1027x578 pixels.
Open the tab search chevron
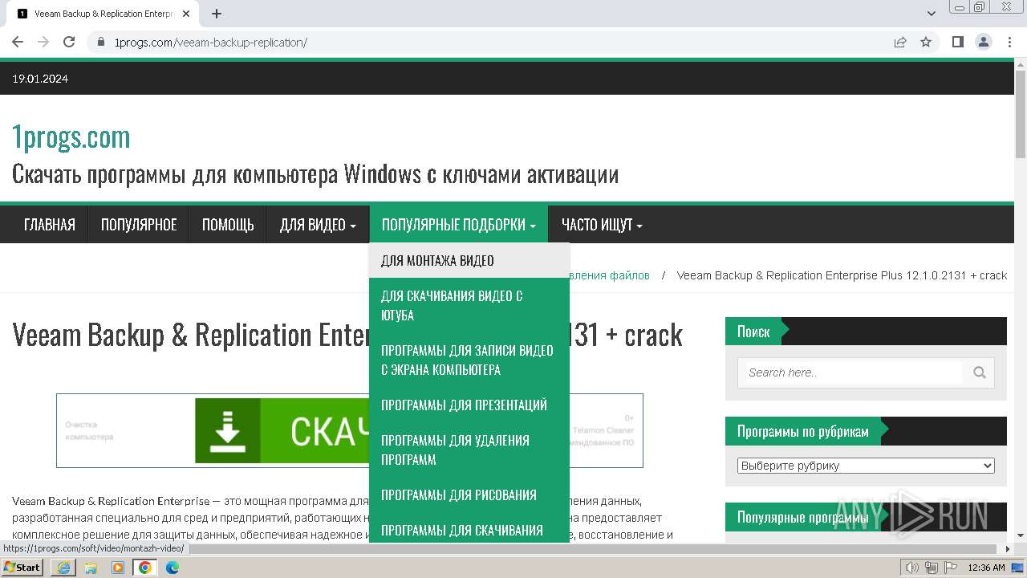coord(931,14)
